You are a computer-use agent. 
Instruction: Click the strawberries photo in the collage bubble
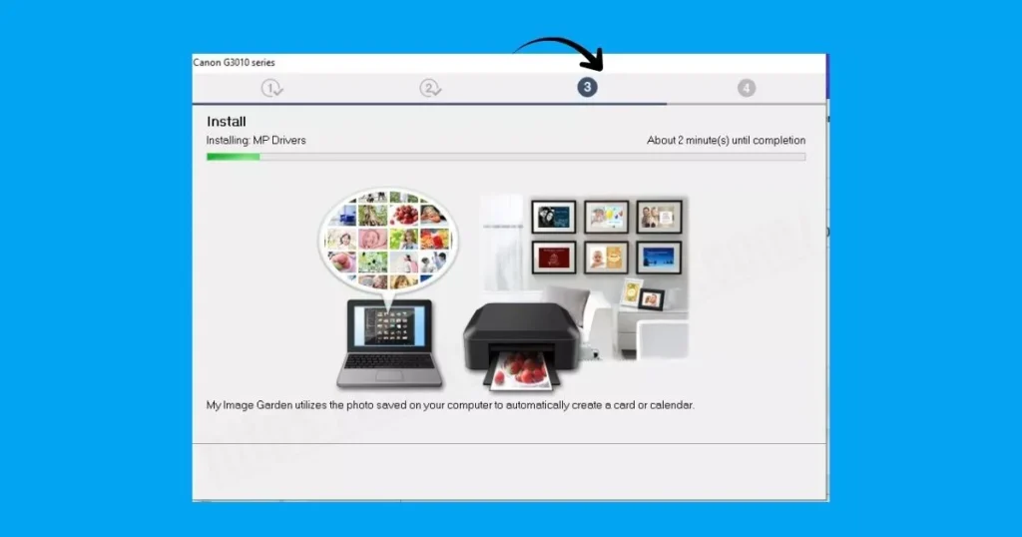(x=406, y=214)
